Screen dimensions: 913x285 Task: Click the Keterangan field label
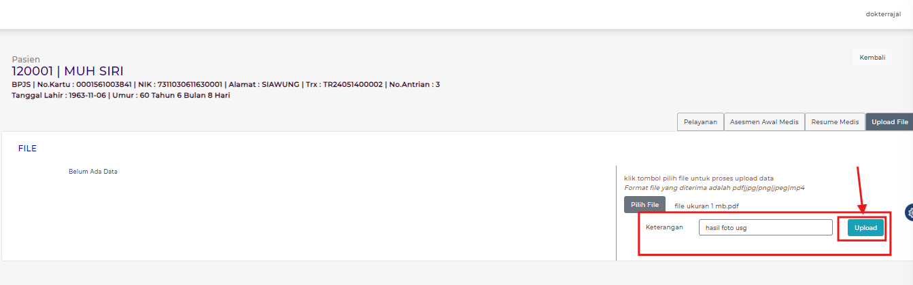click(x=664, y=227)
